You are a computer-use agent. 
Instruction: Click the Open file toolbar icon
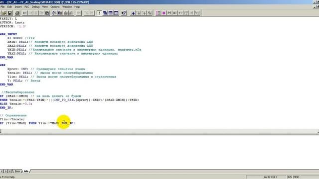click(x=4, y=13)
